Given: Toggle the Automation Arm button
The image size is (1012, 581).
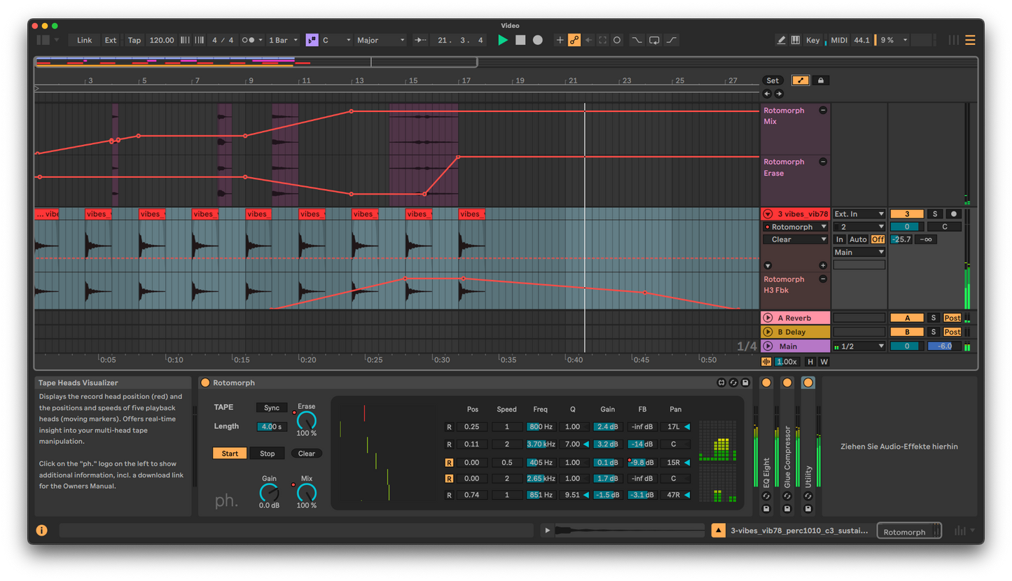Looking at the screenshot, I should point(574,41).
